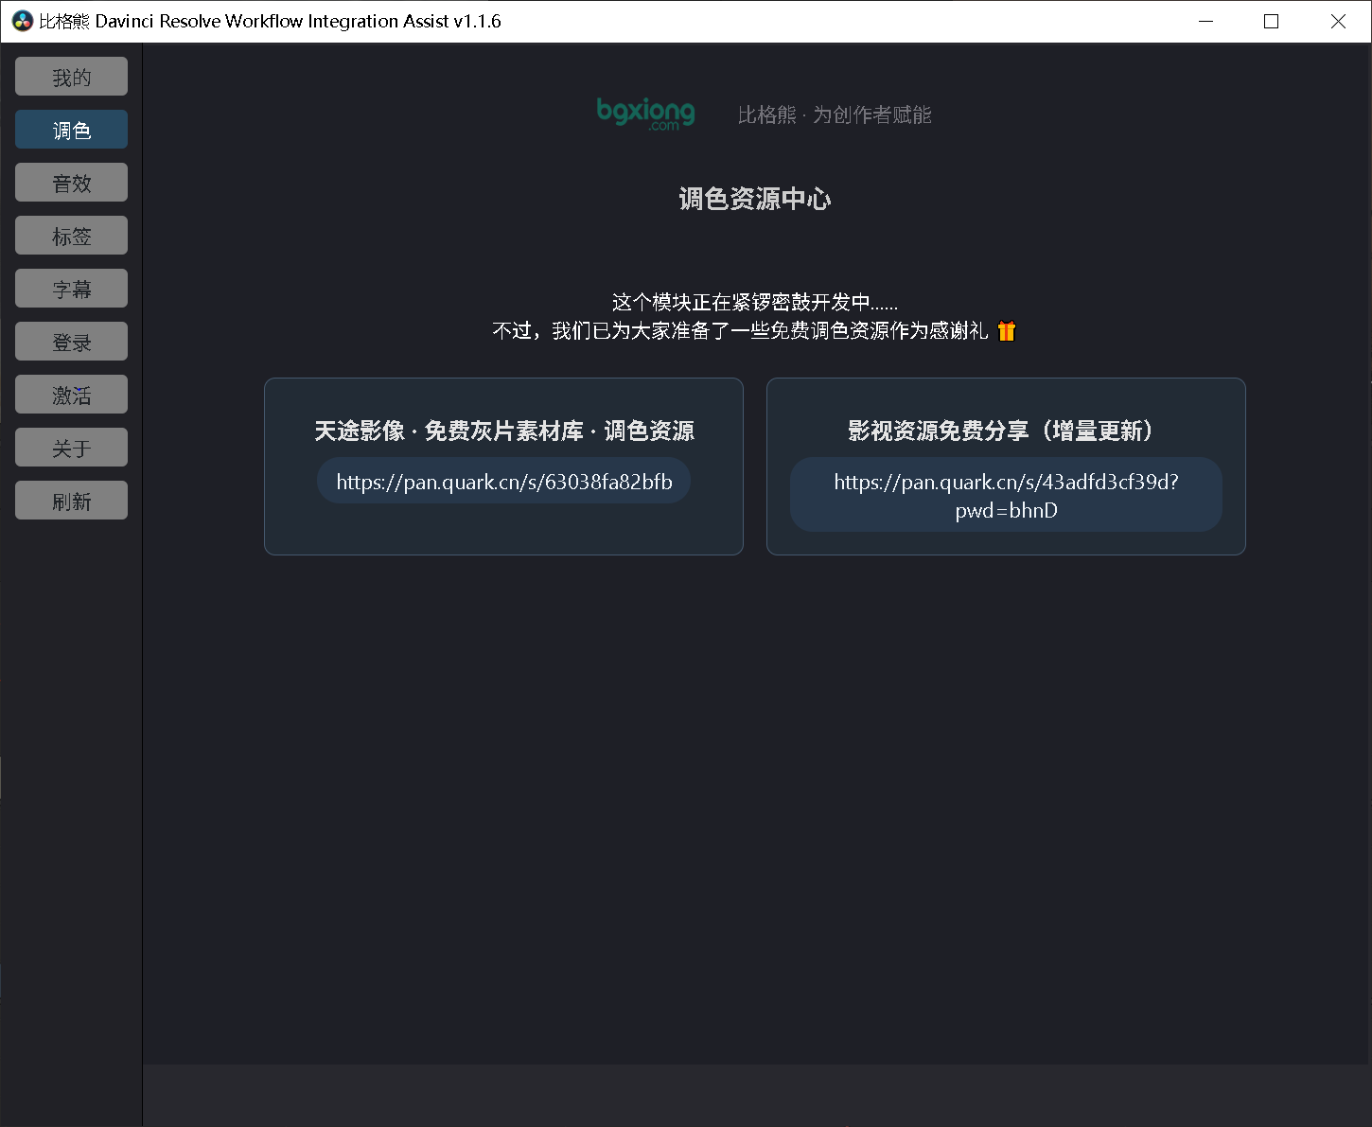Click the 比格熊 · 为创作者赋能 tagline
This screenshot has width=1372, height=1127.
tap(834, 114)
